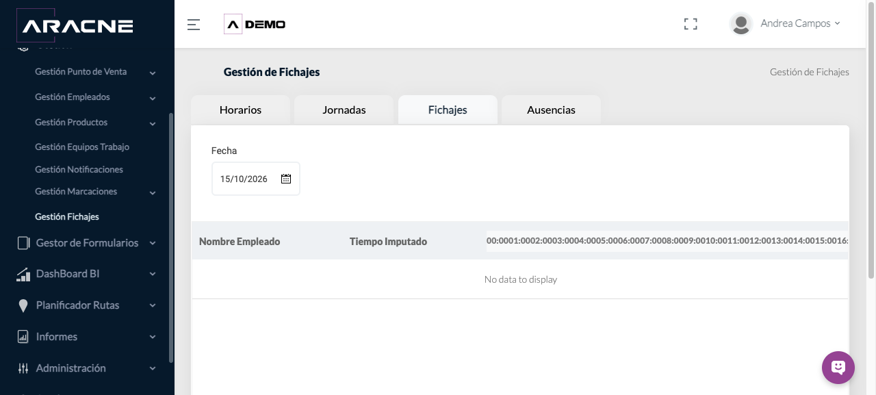876x395 pixels.
Task: Click the DashBoard BI chart icon
Action: point(23,274)
